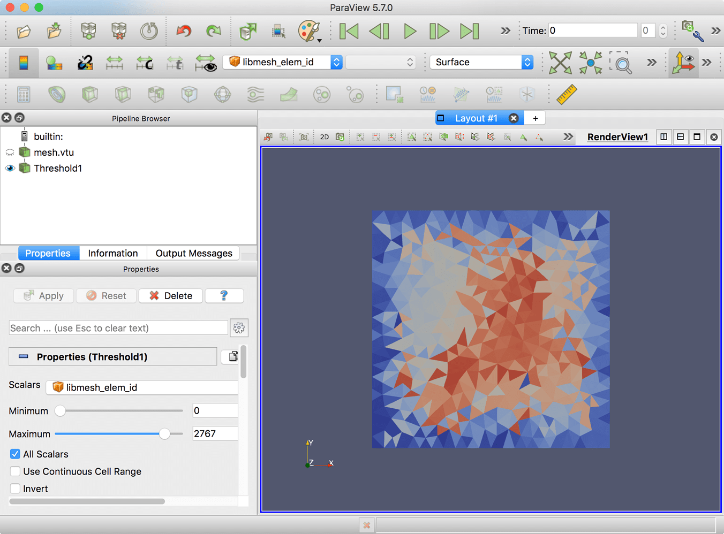Click the Zoom to Box icon
The image size is (724, 534).
pos(621,63)
